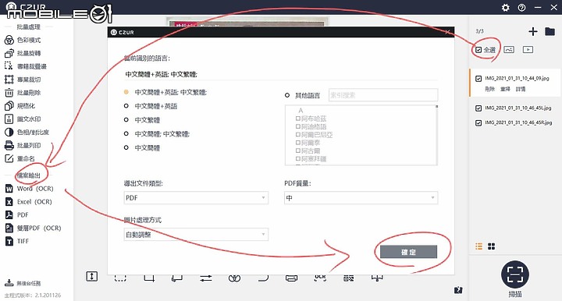
Task: Open 色彩模式 batch color mode tool
Action: pos(22,40)
